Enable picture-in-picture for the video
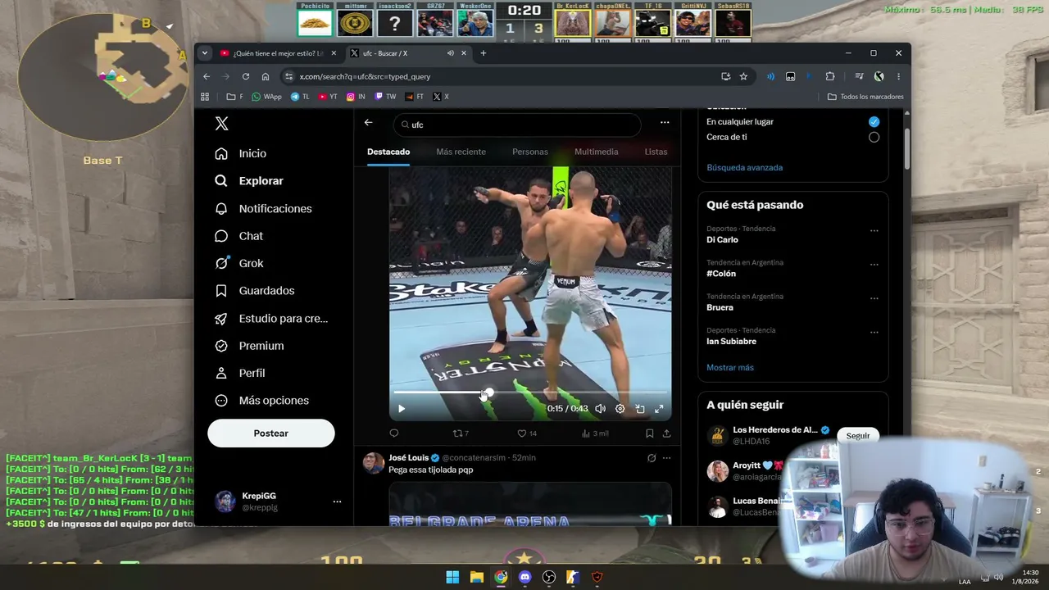The height and width of the screenshot is (590, 1049). point(640,409)
